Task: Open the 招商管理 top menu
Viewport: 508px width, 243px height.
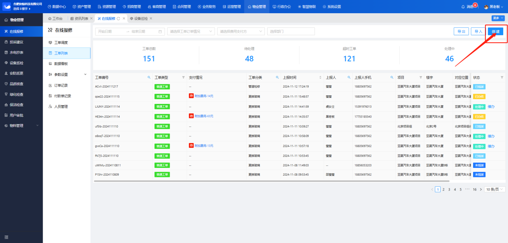Action: [131, 7]
